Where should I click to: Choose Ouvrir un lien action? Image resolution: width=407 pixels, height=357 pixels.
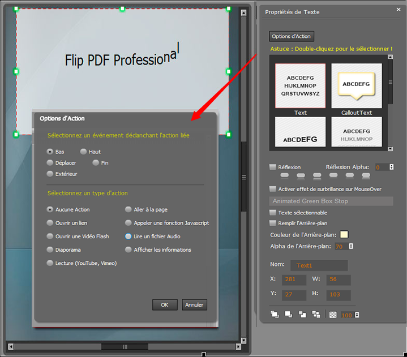pyautogui.click(x=50, y=223)
